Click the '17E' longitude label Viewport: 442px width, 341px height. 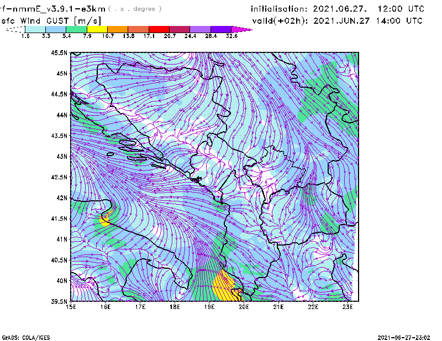tap(140, 307)
